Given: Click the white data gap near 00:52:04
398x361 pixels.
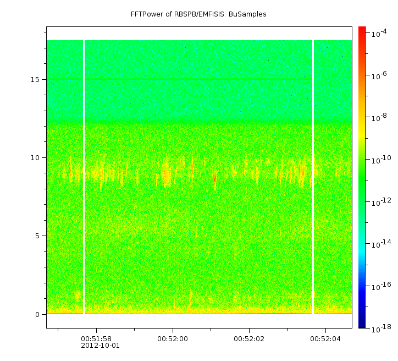Looking at the screenshot, I should point(313,176).
